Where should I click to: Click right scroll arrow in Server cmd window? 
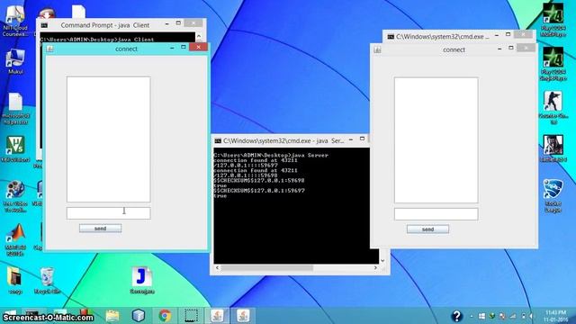(375, 268)
